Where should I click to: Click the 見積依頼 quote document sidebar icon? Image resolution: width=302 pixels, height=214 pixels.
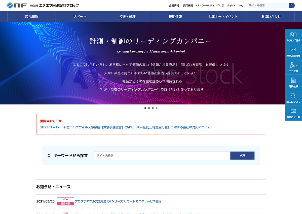tap(293, 83)
